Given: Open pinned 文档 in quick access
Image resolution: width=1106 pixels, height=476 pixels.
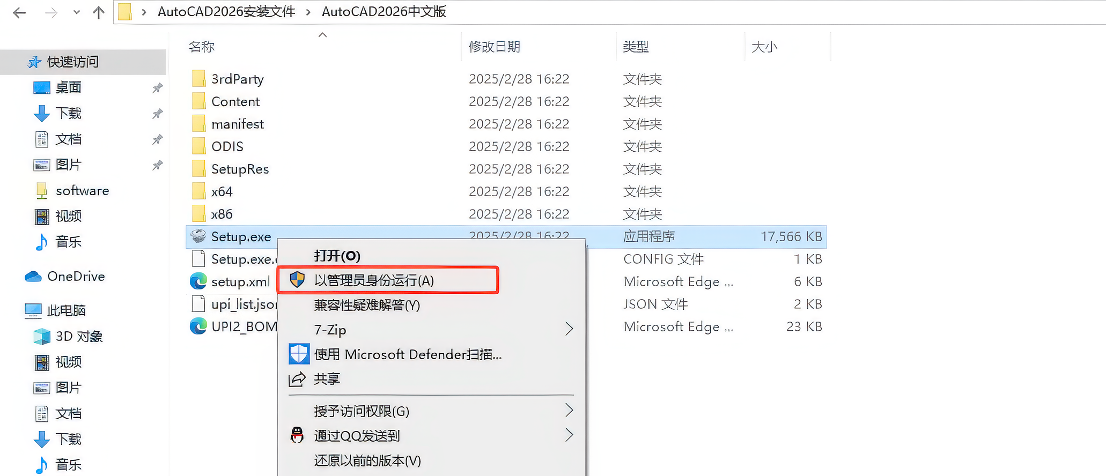Looking at the screenshot, I should [68, 139].
